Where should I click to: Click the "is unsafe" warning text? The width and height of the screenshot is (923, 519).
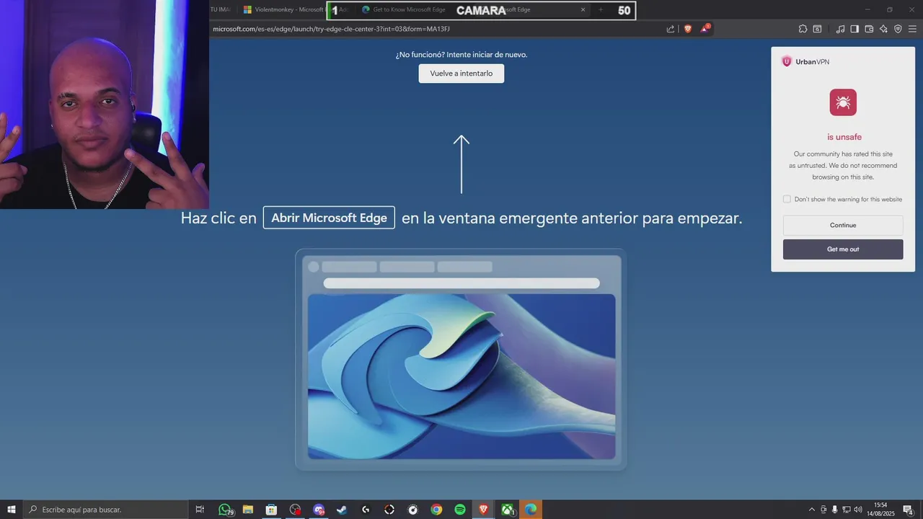(844, 137)
